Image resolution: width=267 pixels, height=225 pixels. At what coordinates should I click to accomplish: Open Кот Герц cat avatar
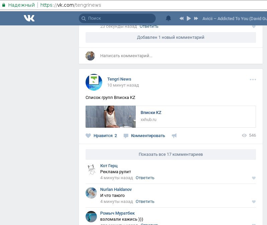click(91, 170)
